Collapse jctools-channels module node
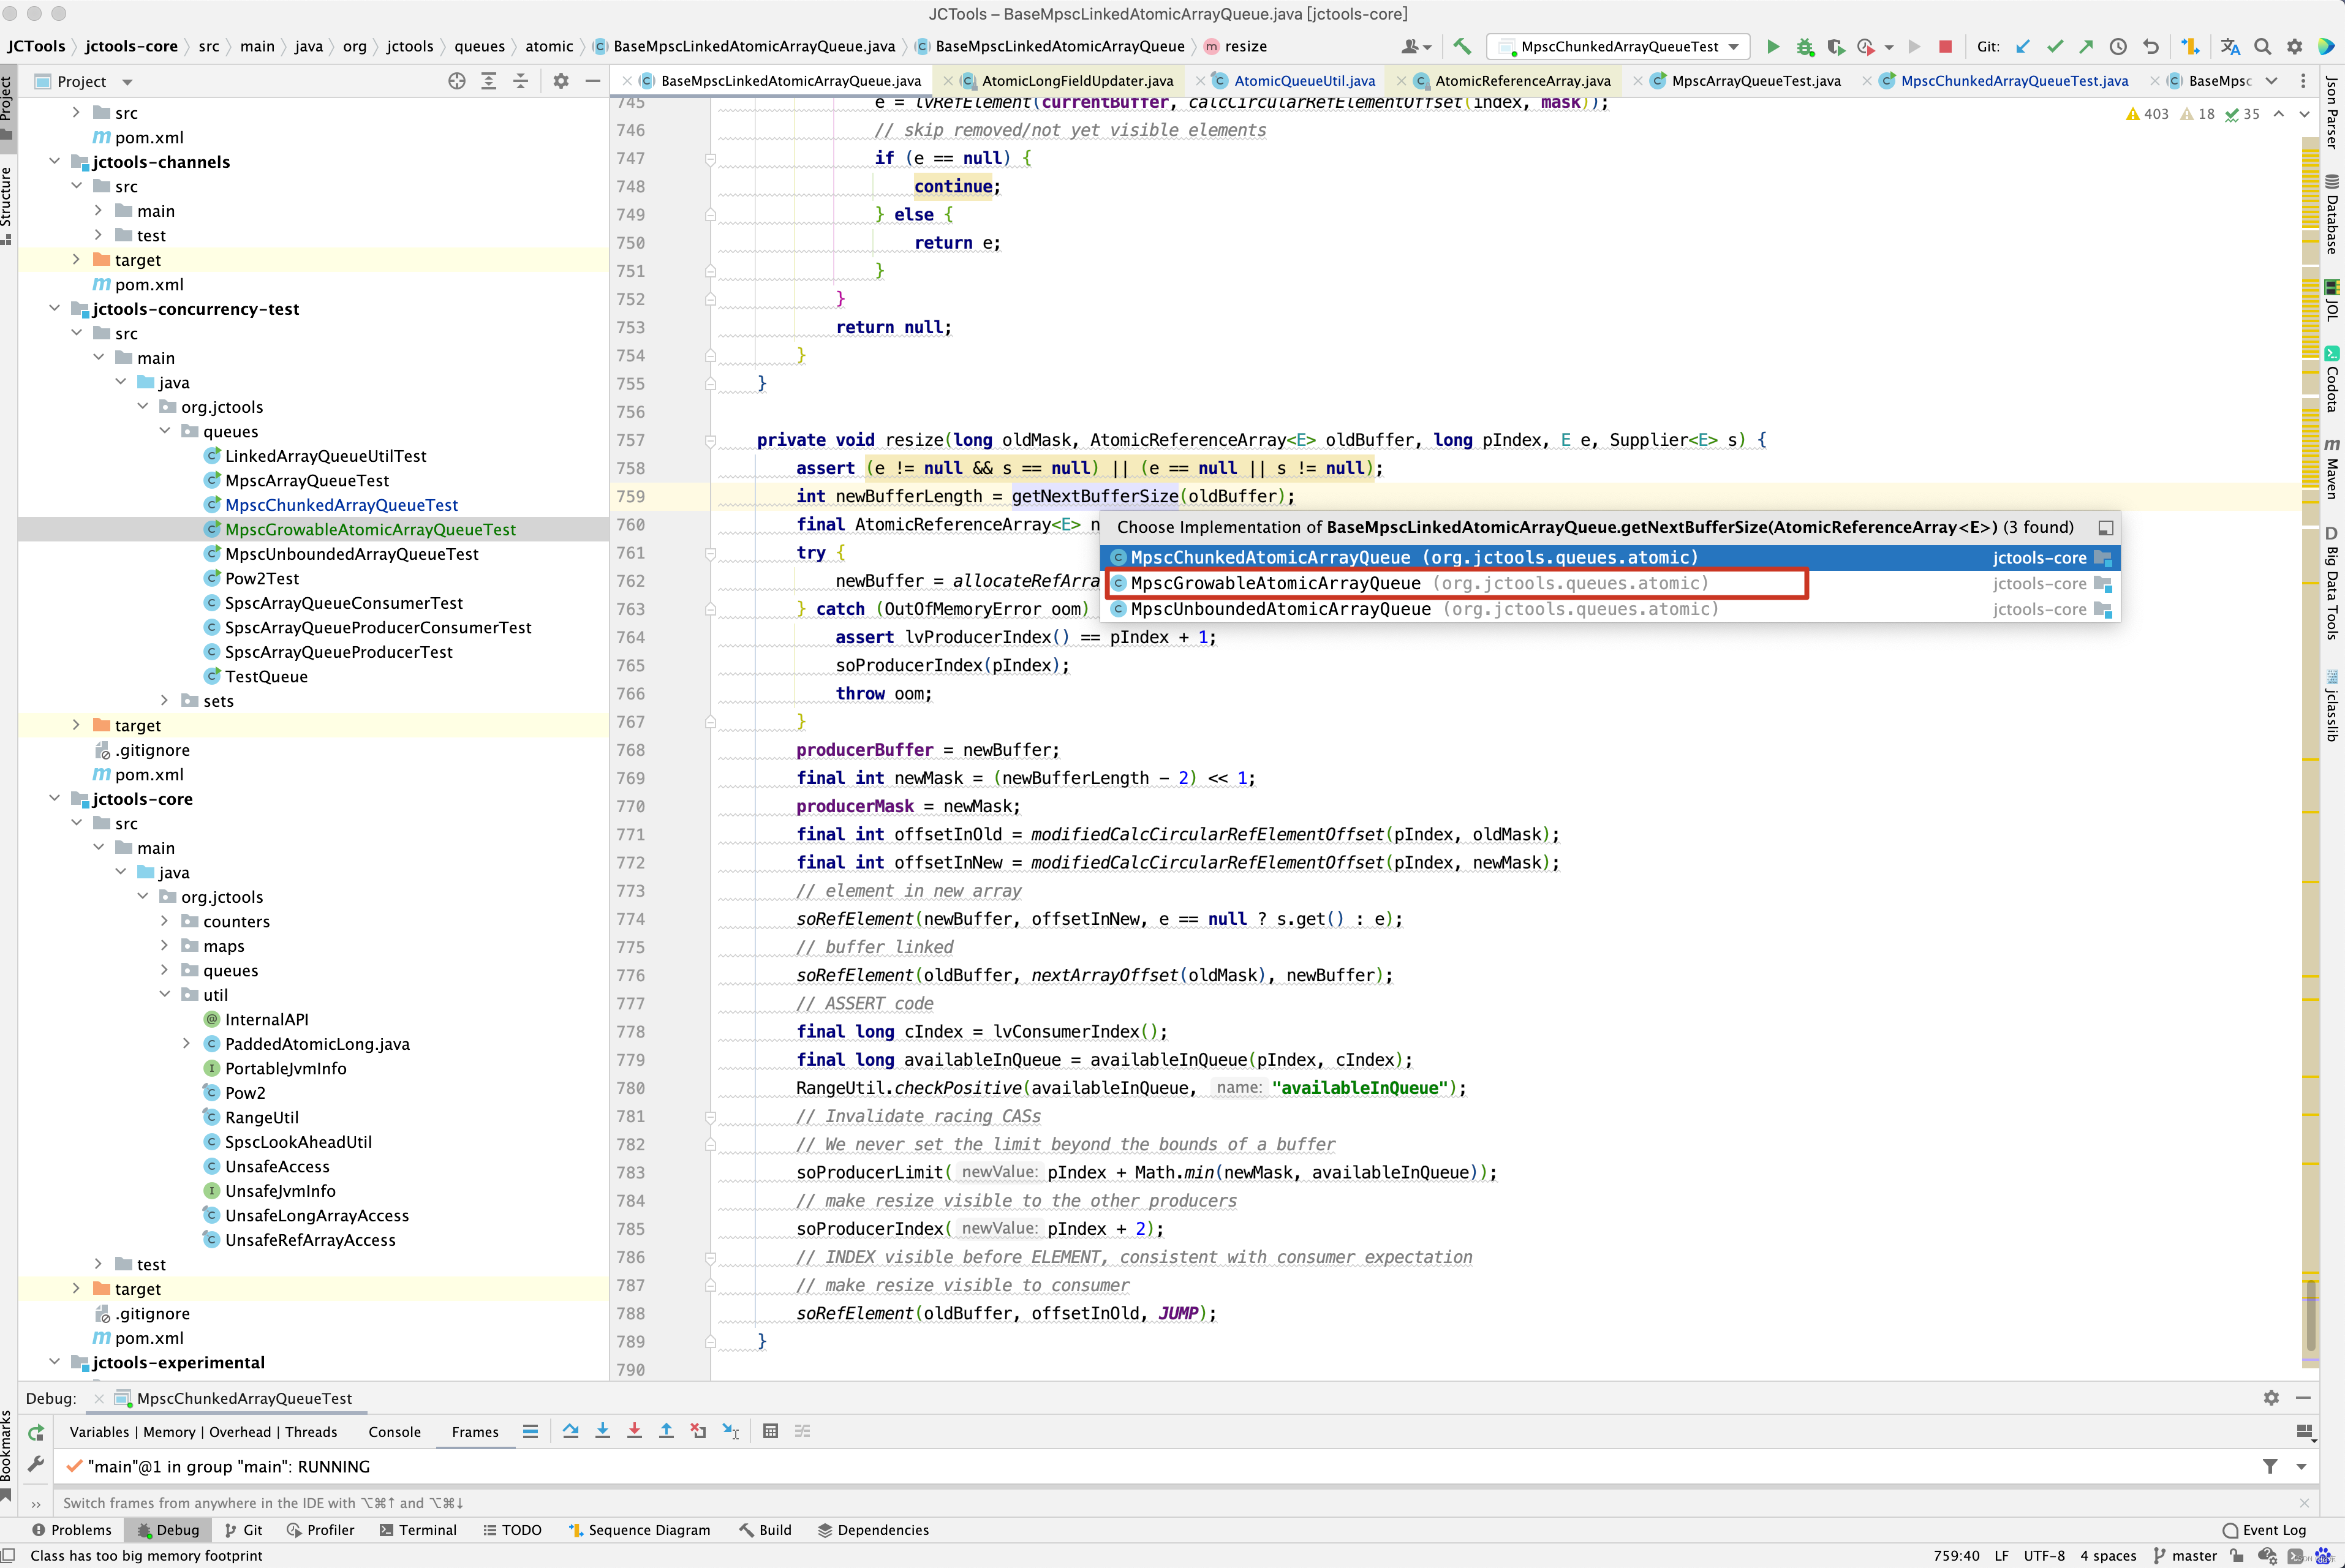 [x=55, y=161]
